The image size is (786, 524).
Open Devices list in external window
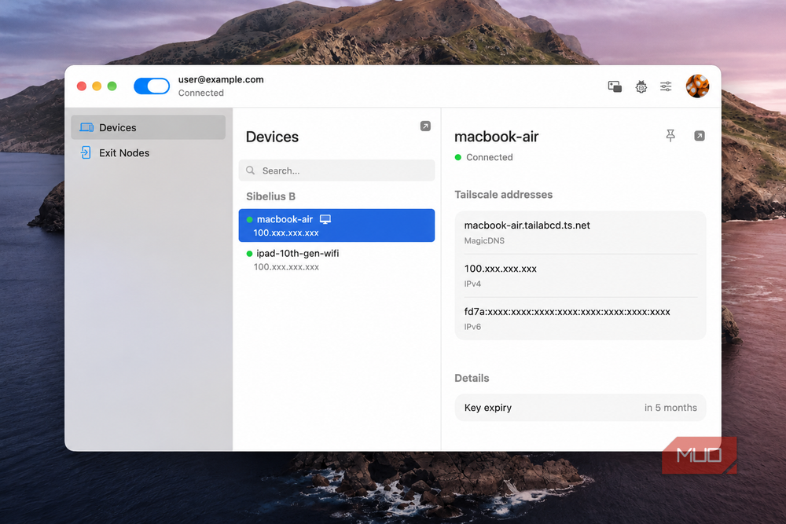(425, 126)
